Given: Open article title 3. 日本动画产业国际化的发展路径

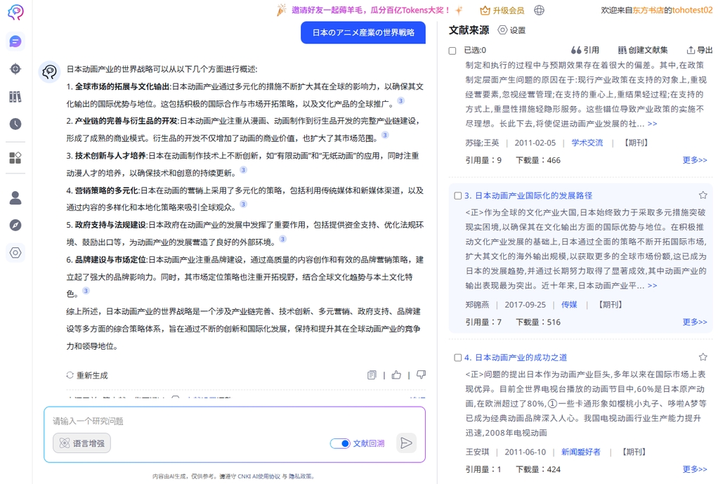Looking at the screenshot, I should point(528,195).
